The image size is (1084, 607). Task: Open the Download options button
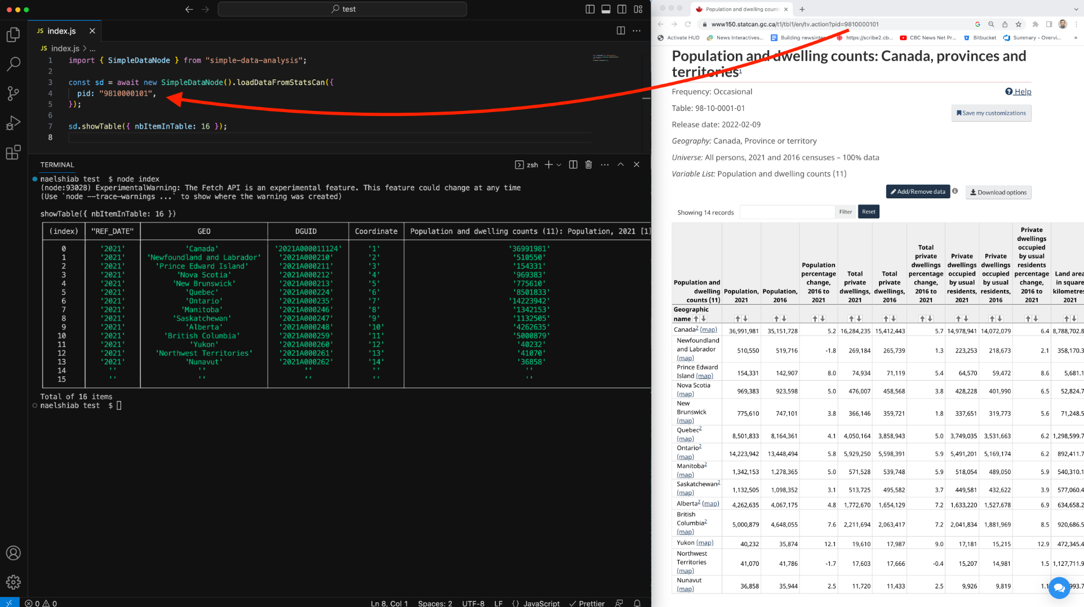coord(998,193)
